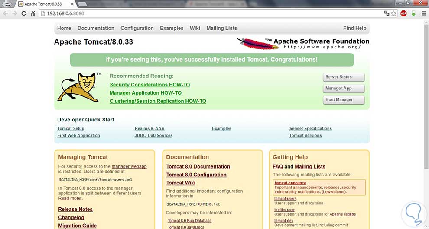Open the Realms & AAA link
429x229 pixels.
click(x=149, y=129)
